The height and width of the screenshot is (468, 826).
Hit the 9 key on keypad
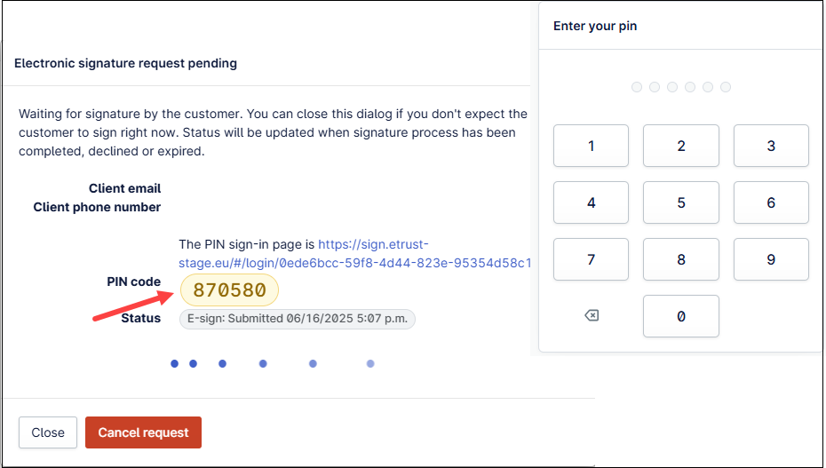771,259
